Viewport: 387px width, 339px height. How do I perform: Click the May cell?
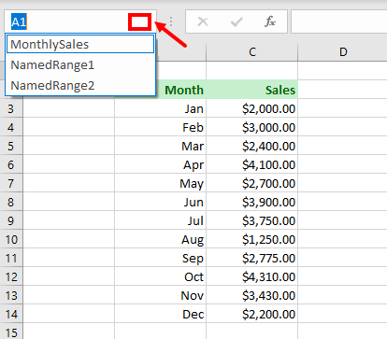(x=161, y=183)
